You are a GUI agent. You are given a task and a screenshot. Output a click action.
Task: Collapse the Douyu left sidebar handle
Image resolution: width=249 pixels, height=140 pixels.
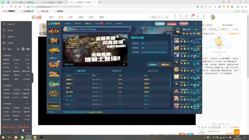(x=32, y=78)
